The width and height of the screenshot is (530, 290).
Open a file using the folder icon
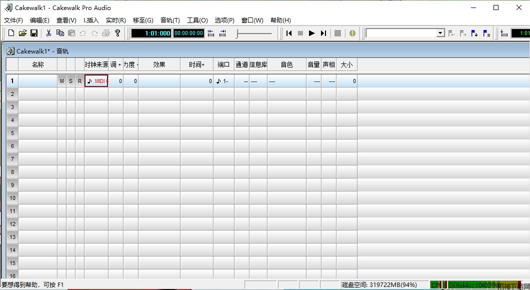click(x=22, y=33)
